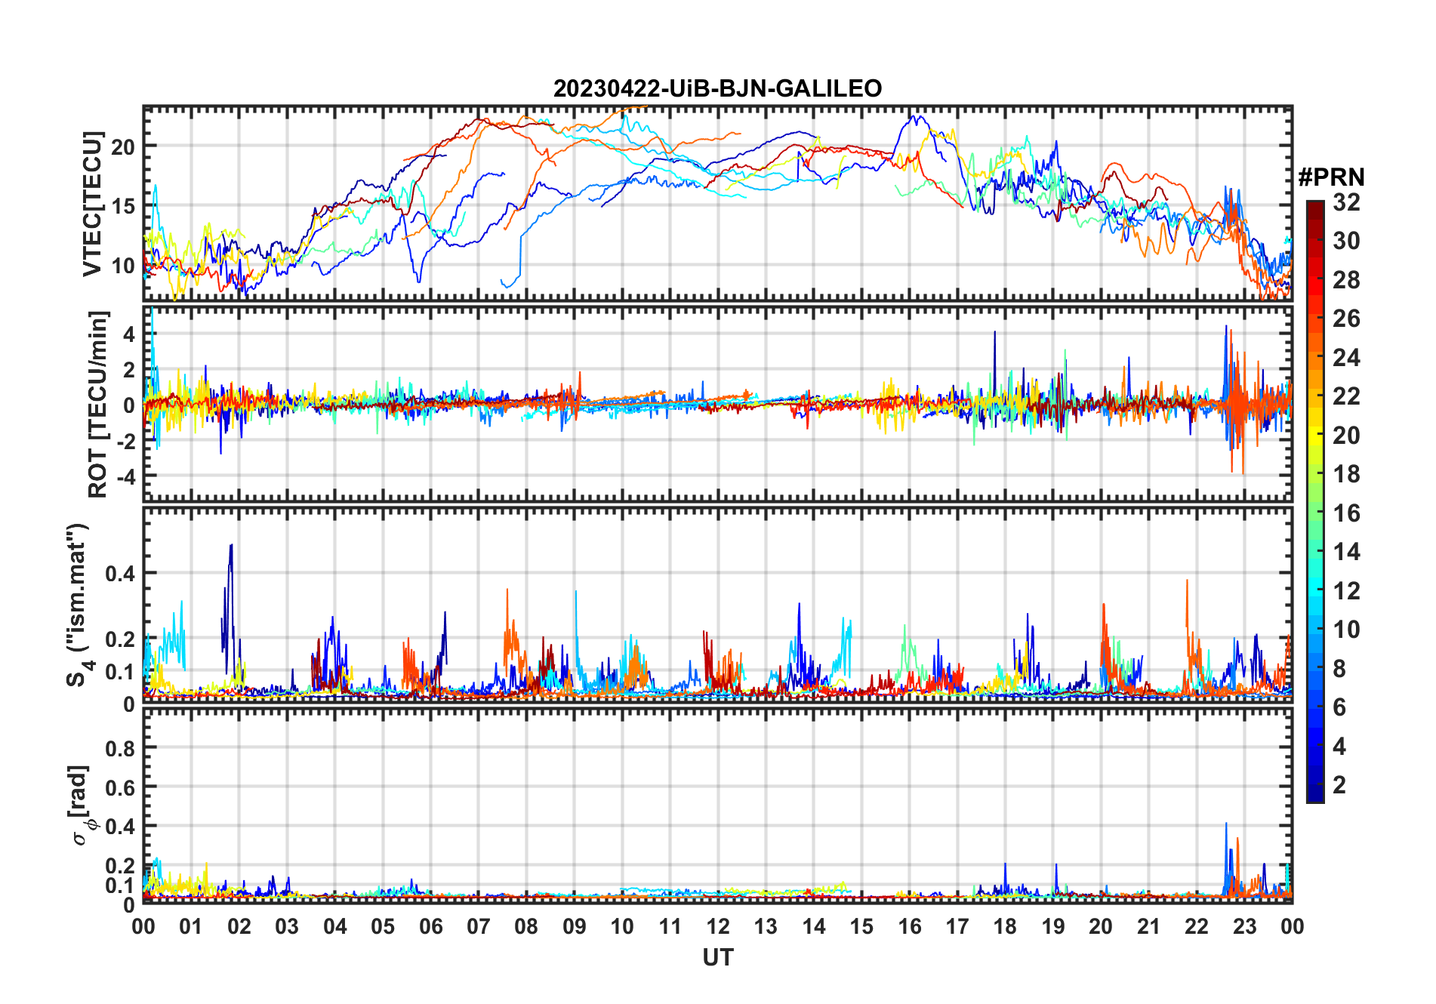Click colorbar tick label 2
The height and width of the screenshot is (1004, 1436).
point(1339,785)
